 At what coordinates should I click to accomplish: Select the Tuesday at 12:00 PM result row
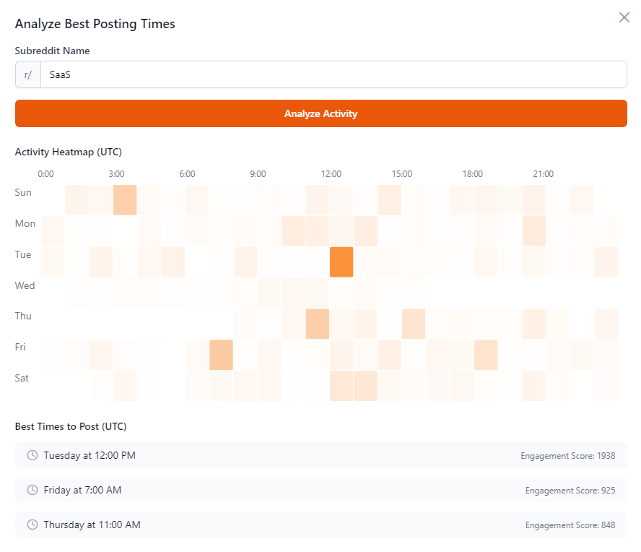pos(320,455)
